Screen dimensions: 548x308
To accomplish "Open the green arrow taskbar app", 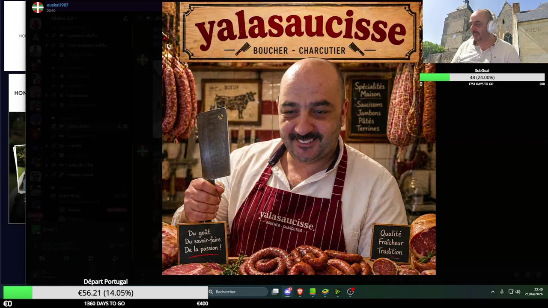I will [x=338, y=292].
